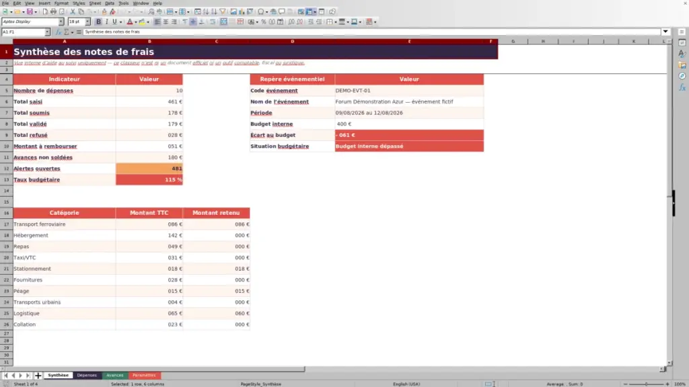Click the Center Horizontally icon

(x=166, y=22)
